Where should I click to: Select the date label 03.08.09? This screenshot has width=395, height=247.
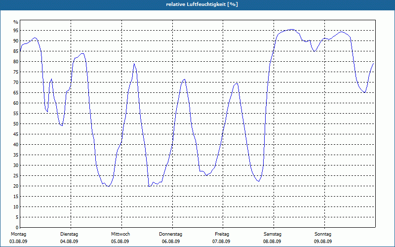(x=18, y=242)
